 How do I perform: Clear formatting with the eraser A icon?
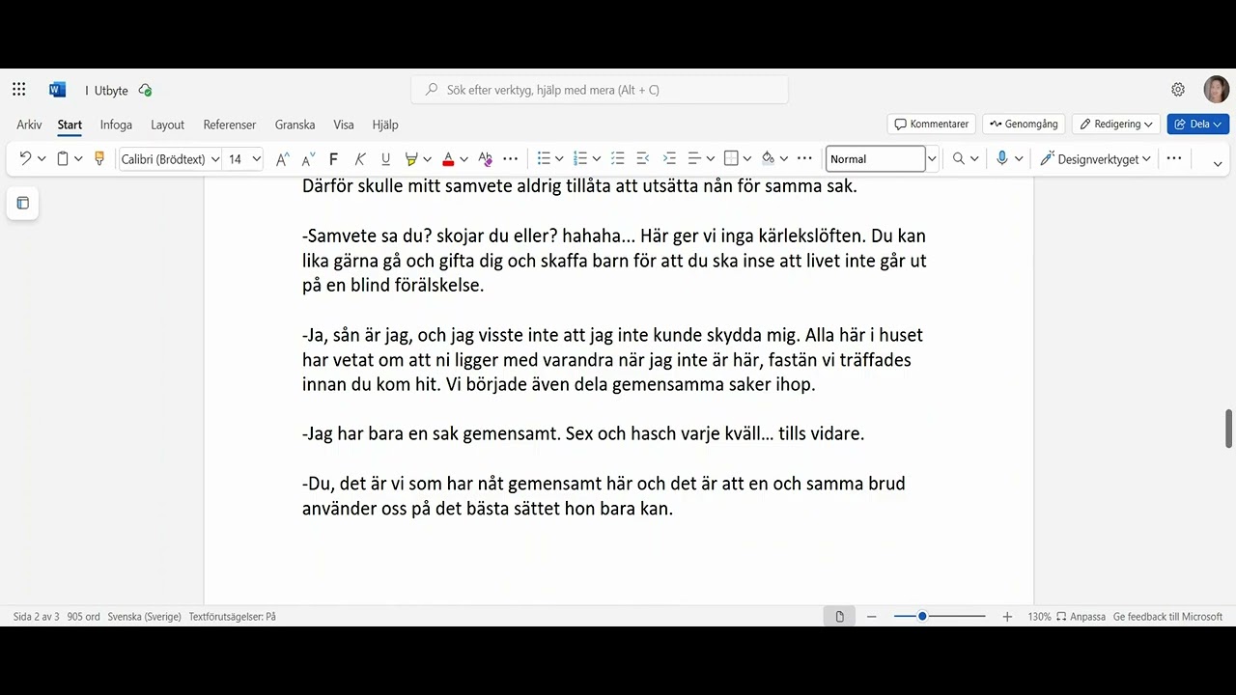coord(485,159)
